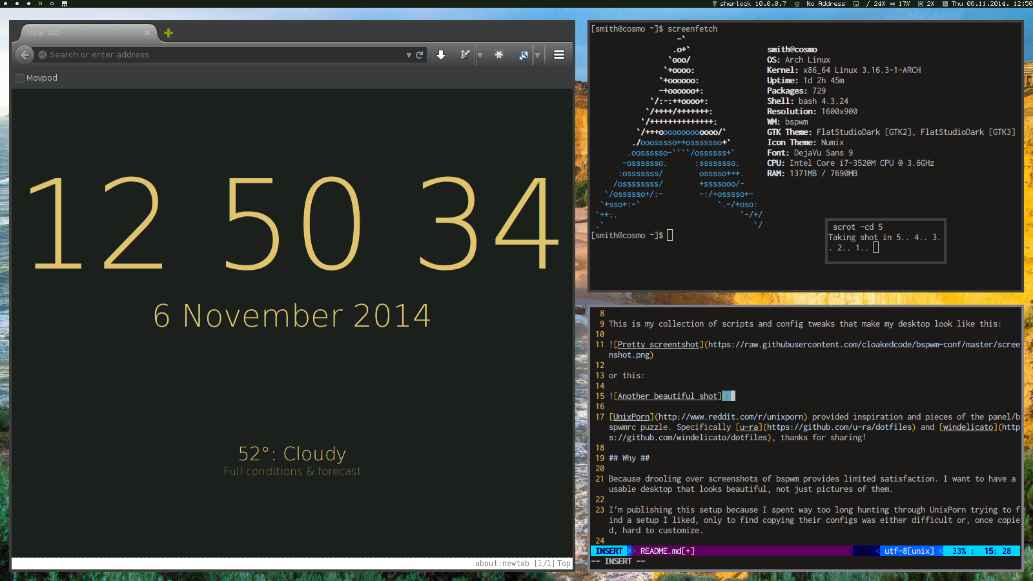Image resolution: width=1033 pixels, height=581 pixels.
Task: Click 'Thu 06.11.2014. 12:50' panel clock
Action: tap(992, 4)
